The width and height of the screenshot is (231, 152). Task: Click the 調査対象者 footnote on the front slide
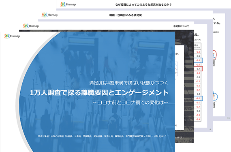point(102,136)
